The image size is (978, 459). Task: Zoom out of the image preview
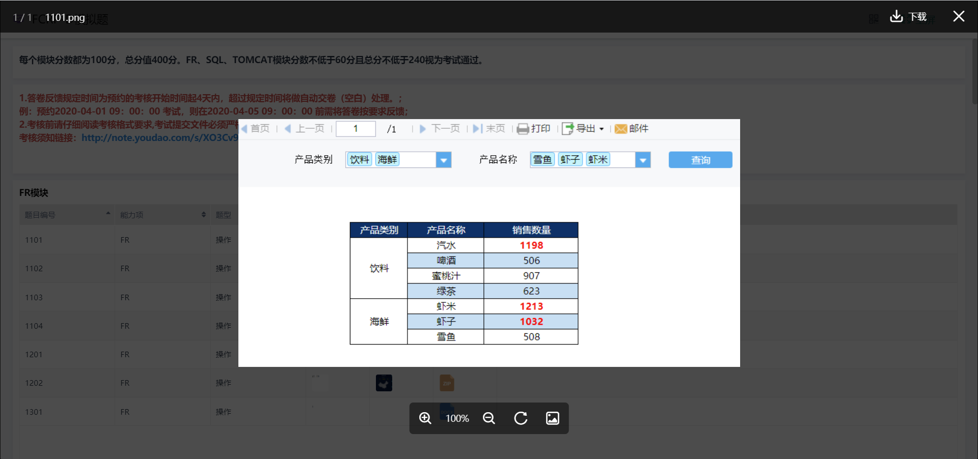click(489, 418)
